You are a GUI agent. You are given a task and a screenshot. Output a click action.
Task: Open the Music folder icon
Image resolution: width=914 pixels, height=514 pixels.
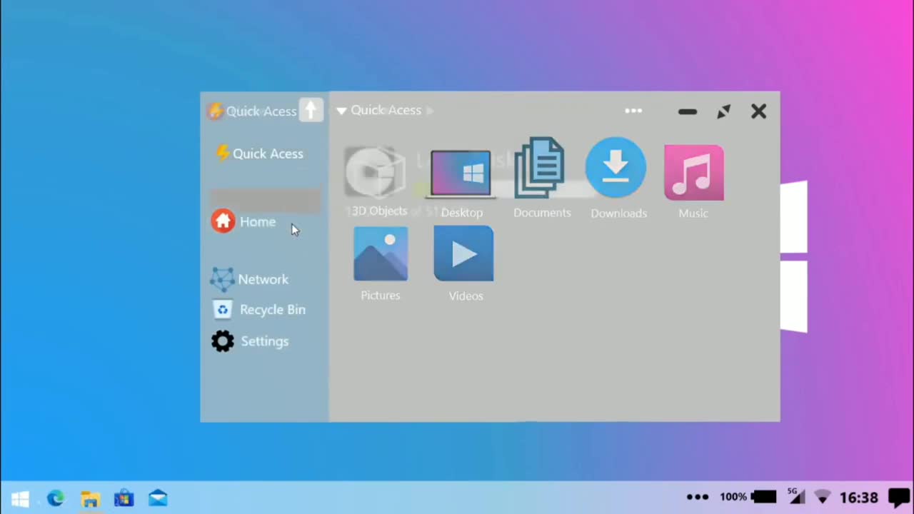tap(693, 172)
